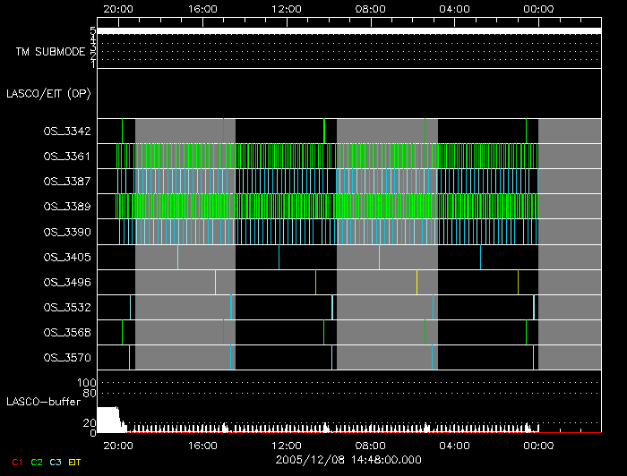Click the 12:00 tick on top axis
Screen dimensions: 627x476
tap(286, 9)
